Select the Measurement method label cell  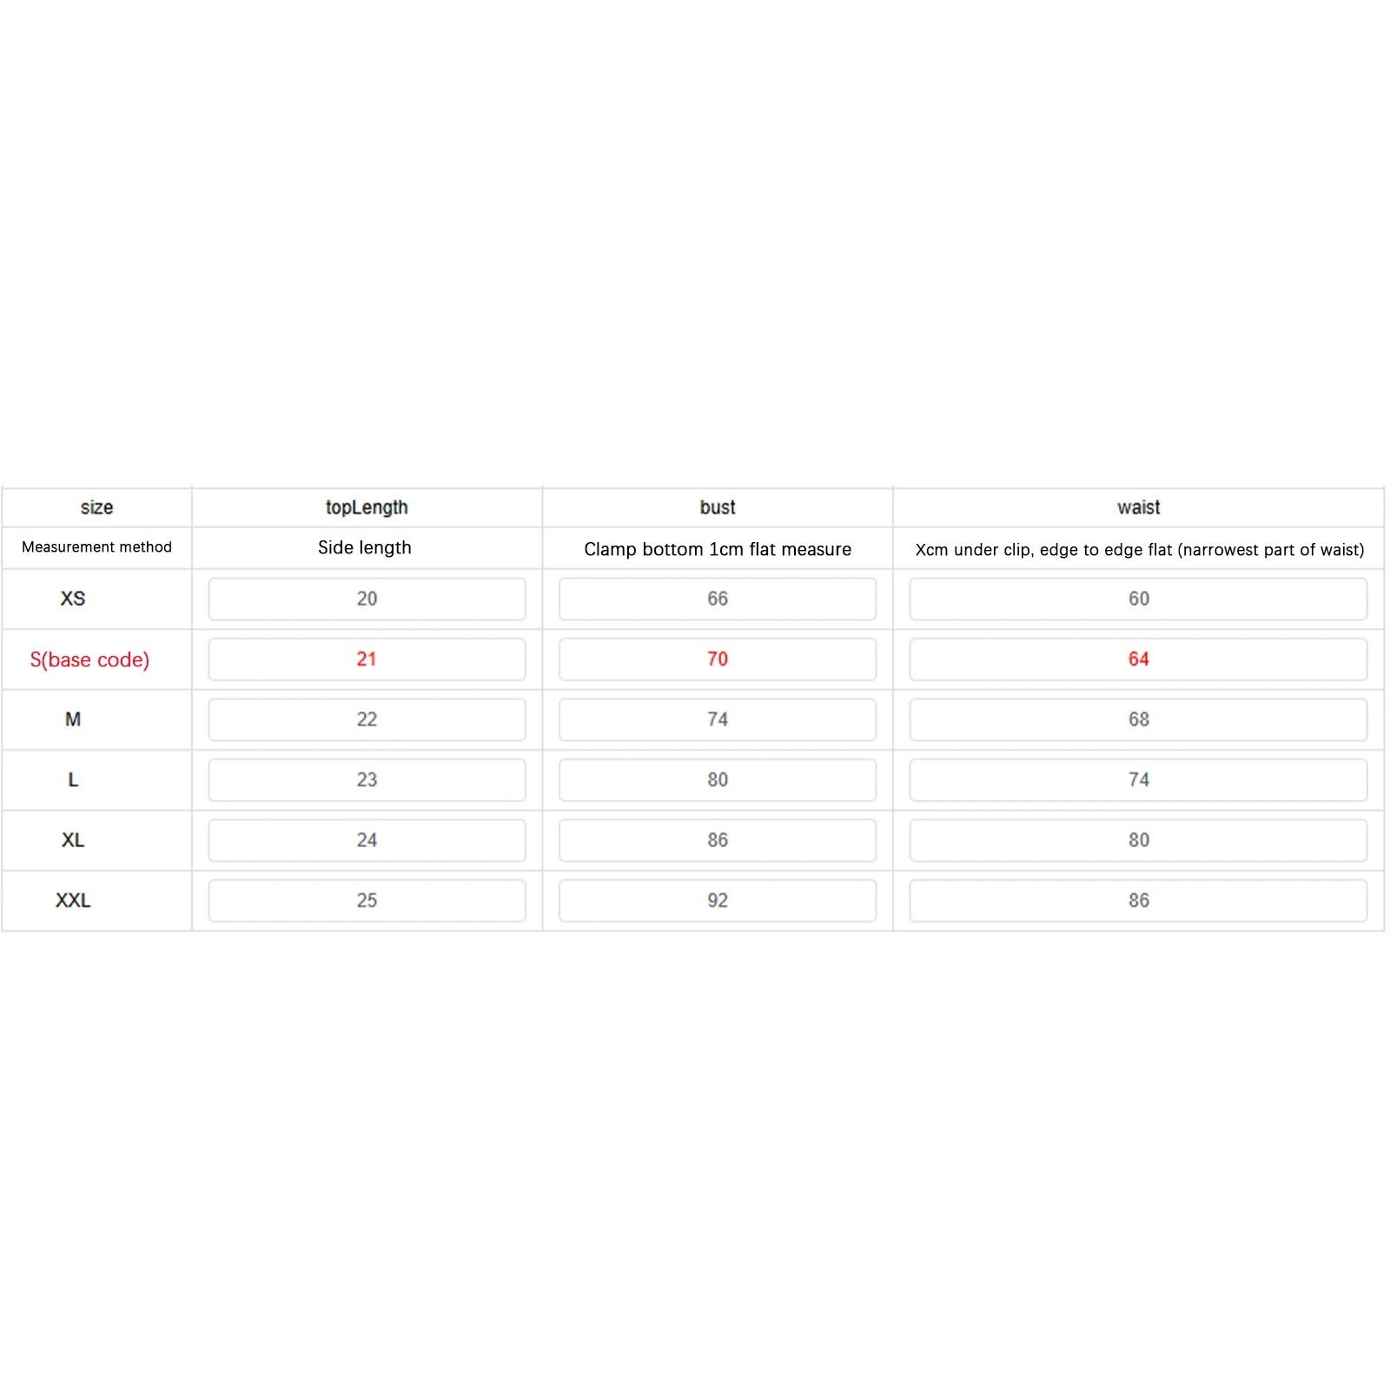(x=96, y=547)
